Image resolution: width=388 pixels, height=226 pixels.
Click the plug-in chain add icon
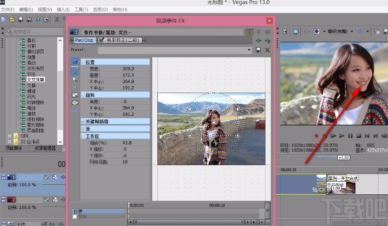tap(258, 40)
